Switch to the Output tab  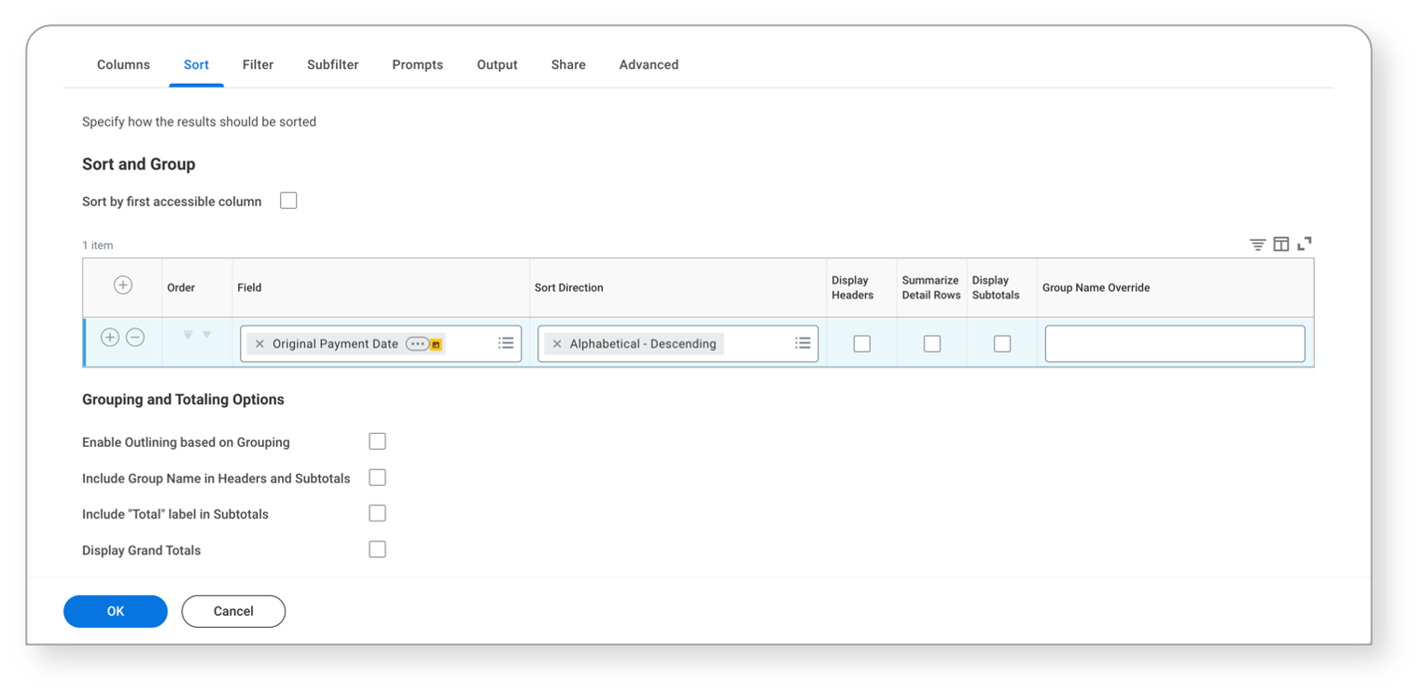pyautogui.click(x=497, y=64)
